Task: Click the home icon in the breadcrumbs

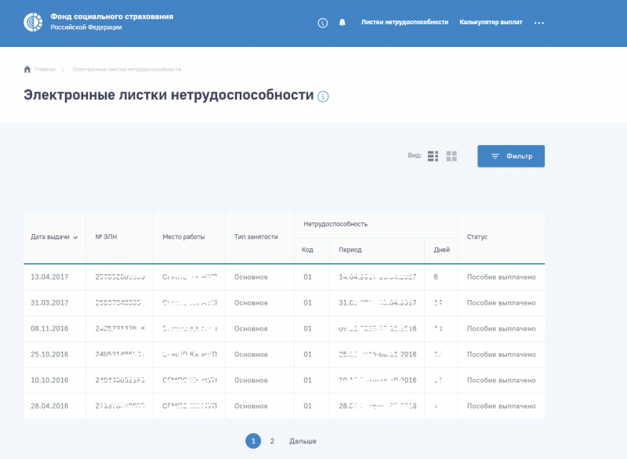Action: point(27,69)
